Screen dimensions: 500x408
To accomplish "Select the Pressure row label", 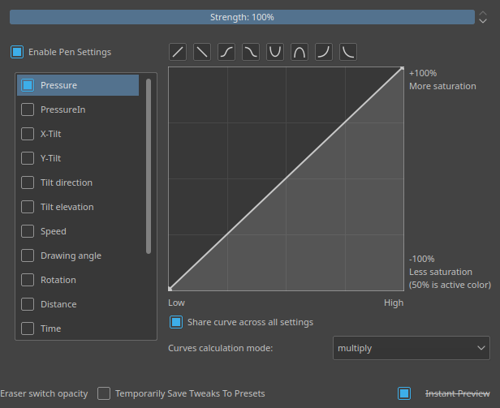I will tap(58, 85).
